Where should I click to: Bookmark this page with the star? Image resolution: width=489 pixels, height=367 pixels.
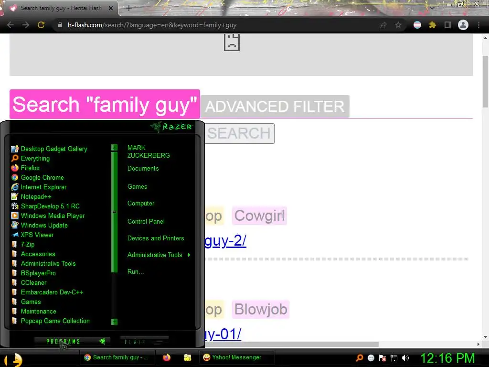coord(398,25)
